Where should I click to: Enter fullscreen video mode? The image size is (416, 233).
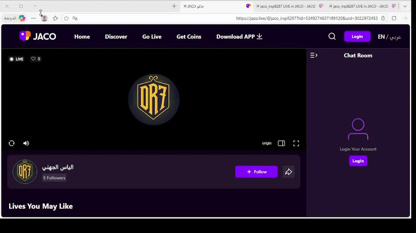pos(296,143)
